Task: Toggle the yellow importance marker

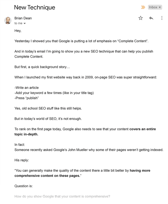Action: click(x=143, y=7)
